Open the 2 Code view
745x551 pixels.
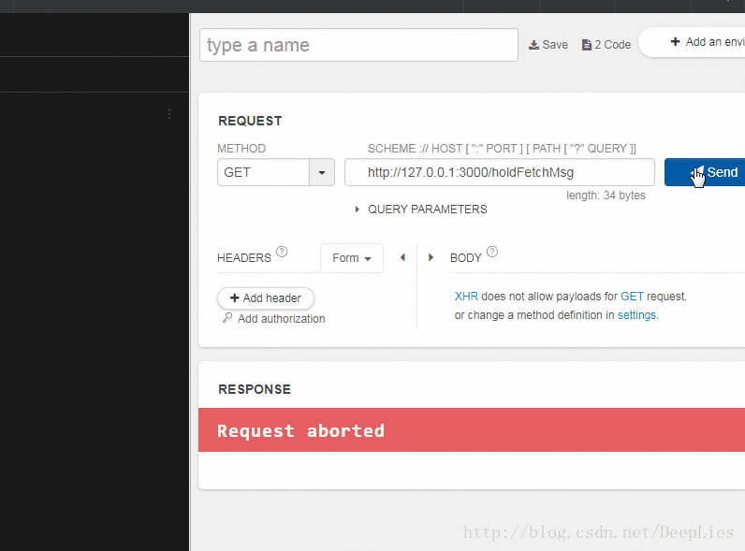coord(606,45)
